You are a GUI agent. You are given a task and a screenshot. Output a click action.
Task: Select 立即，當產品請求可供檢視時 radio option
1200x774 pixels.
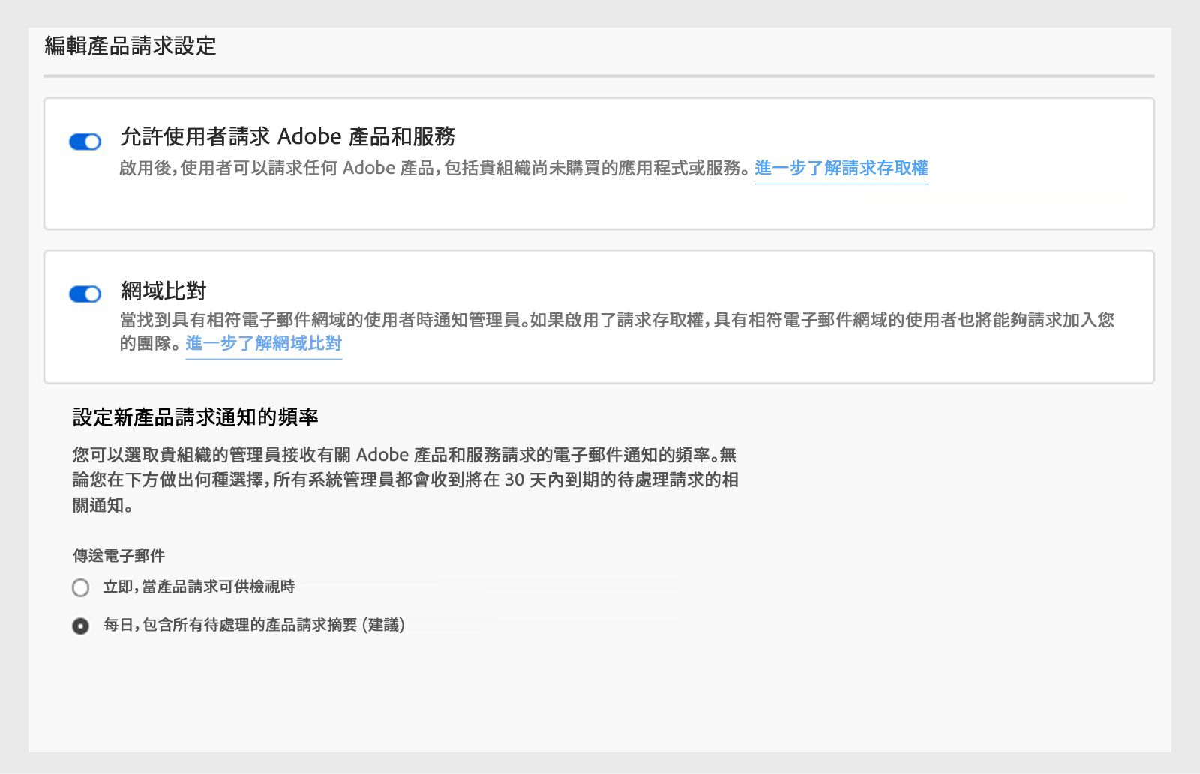(x=81, y=587)
